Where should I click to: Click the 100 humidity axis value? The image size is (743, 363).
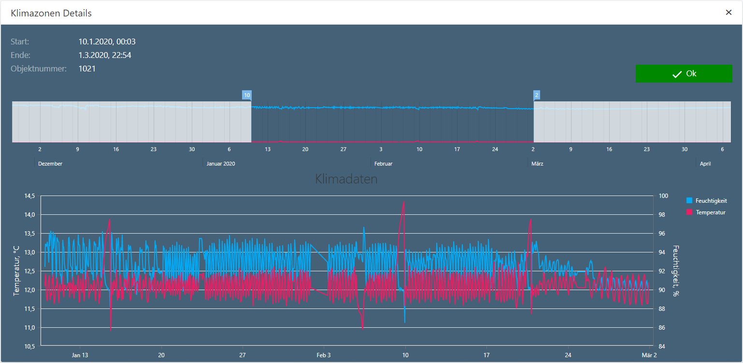(x=663, y=196)
